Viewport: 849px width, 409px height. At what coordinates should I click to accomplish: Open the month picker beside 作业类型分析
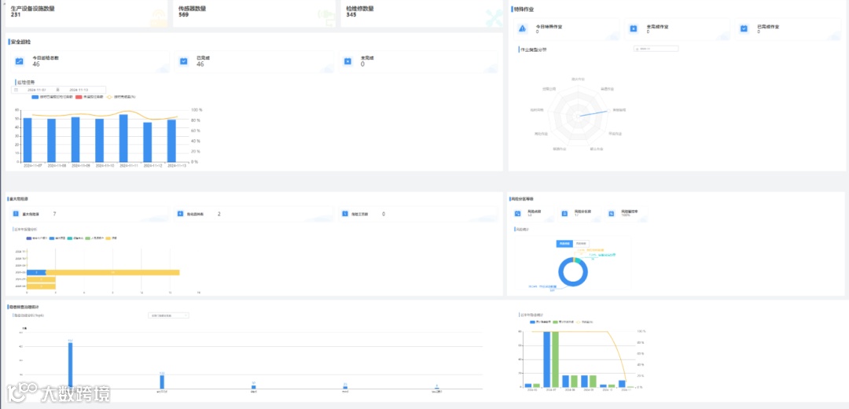point(656,49)
